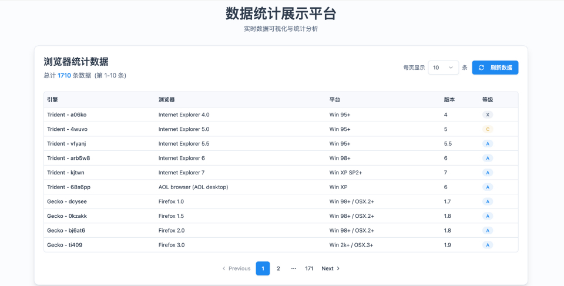Click the ellipsis in the pagination bar

click(x=294, y=268)
